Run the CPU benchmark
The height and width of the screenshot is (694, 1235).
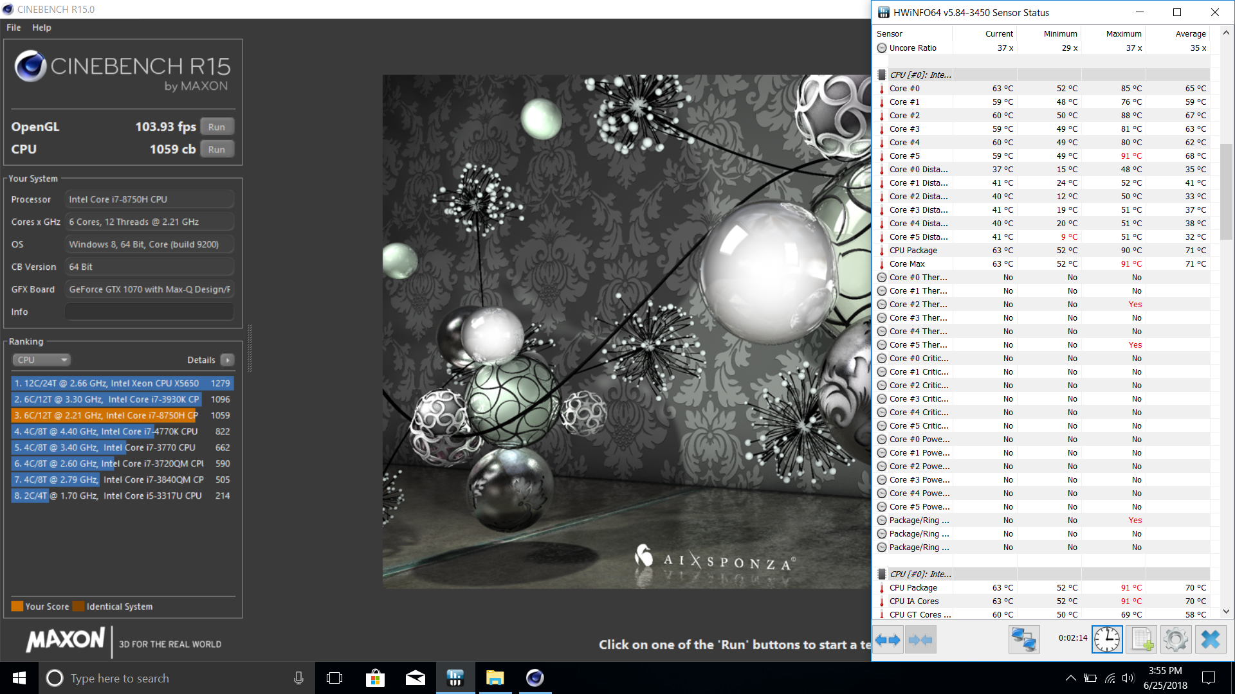tap(217, 150)
